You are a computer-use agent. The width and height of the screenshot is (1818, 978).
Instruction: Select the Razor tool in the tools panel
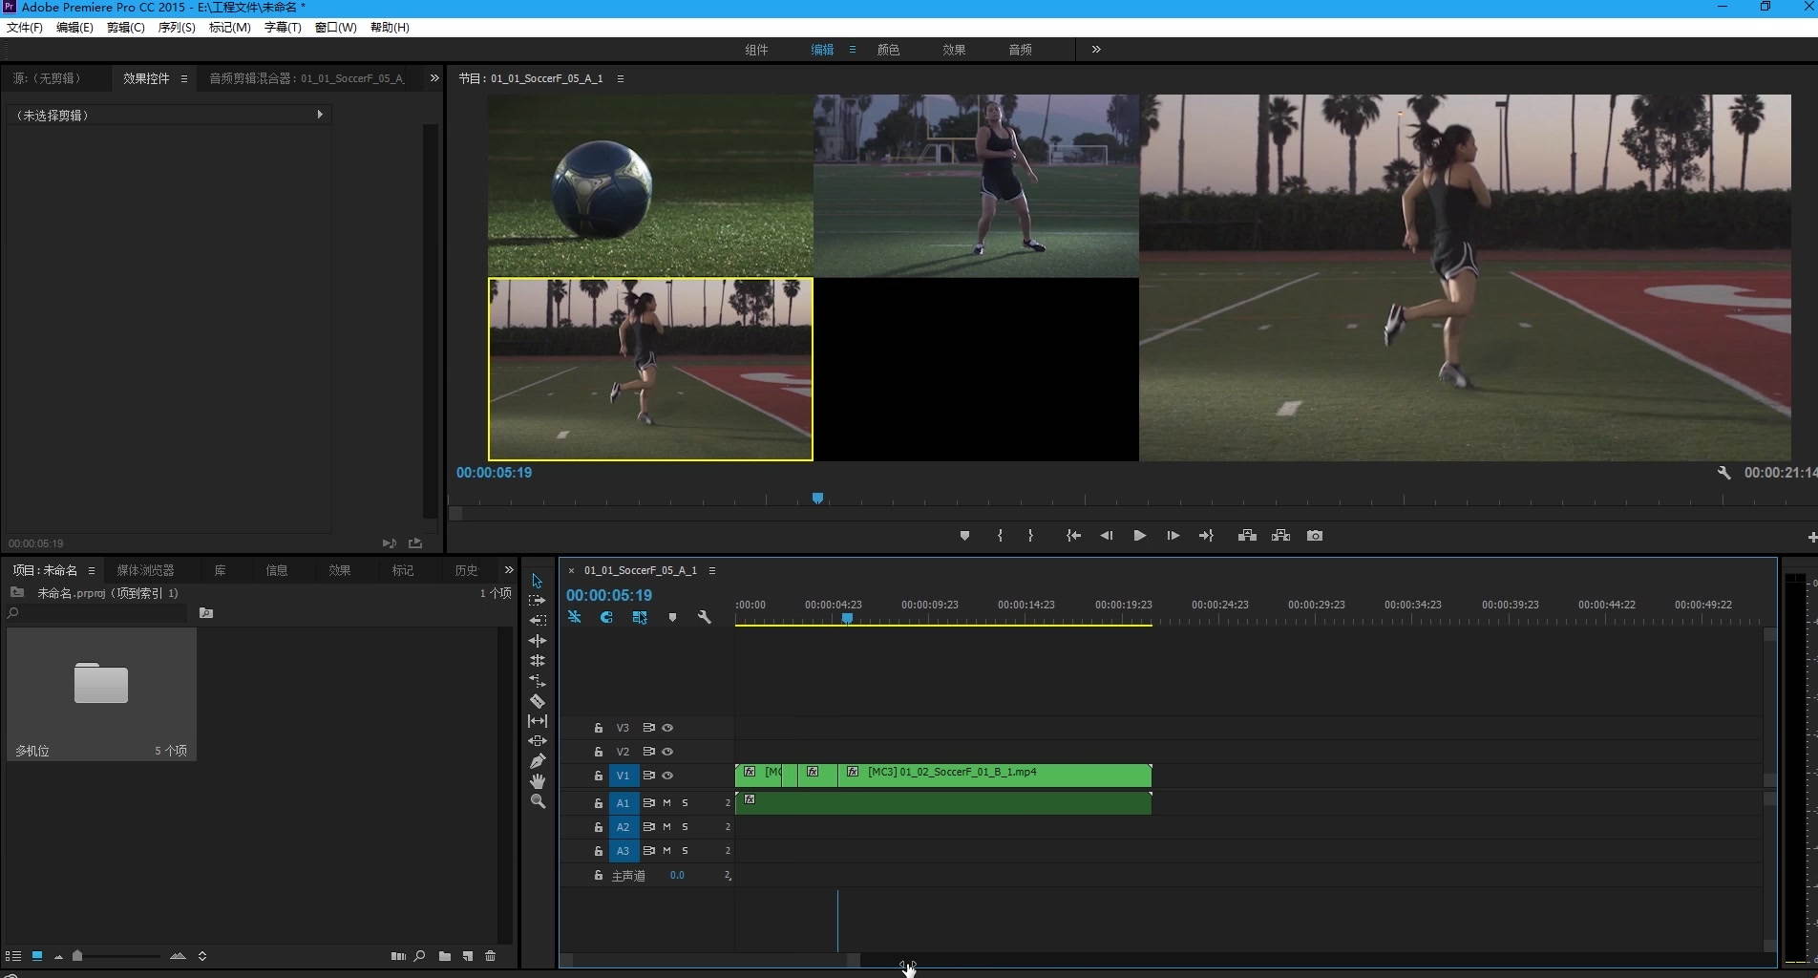click(x=538, y=701)
